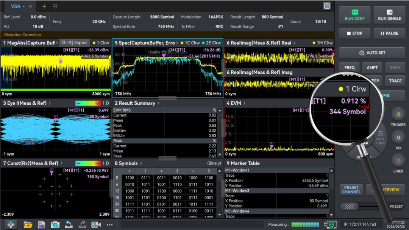Click the I/Q Export button
The width and height of the screenshot is (409, 230).
pyautogui.click(x=74, y=43)
